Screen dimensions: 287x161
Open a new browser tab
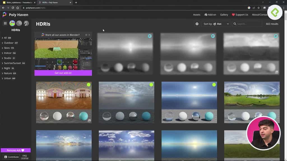coord(76,3)
